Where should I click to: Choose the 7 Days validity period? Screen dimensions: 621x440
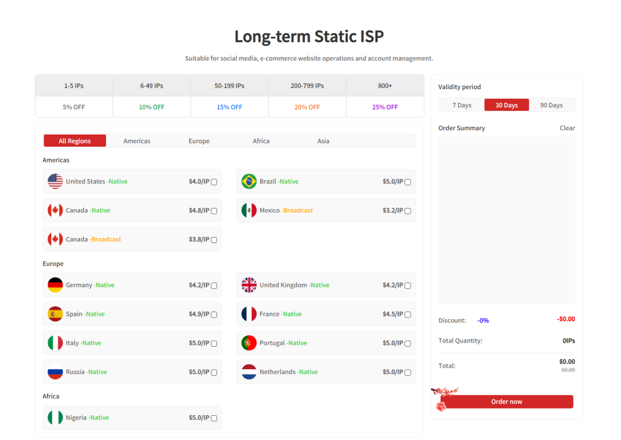462,105
